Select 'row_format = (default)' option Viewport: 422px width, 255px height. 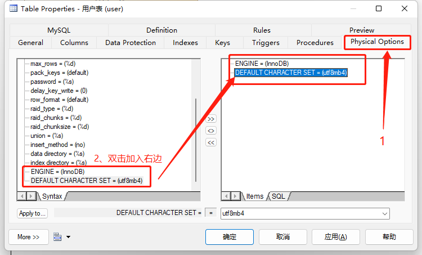[x=59, y=100]
